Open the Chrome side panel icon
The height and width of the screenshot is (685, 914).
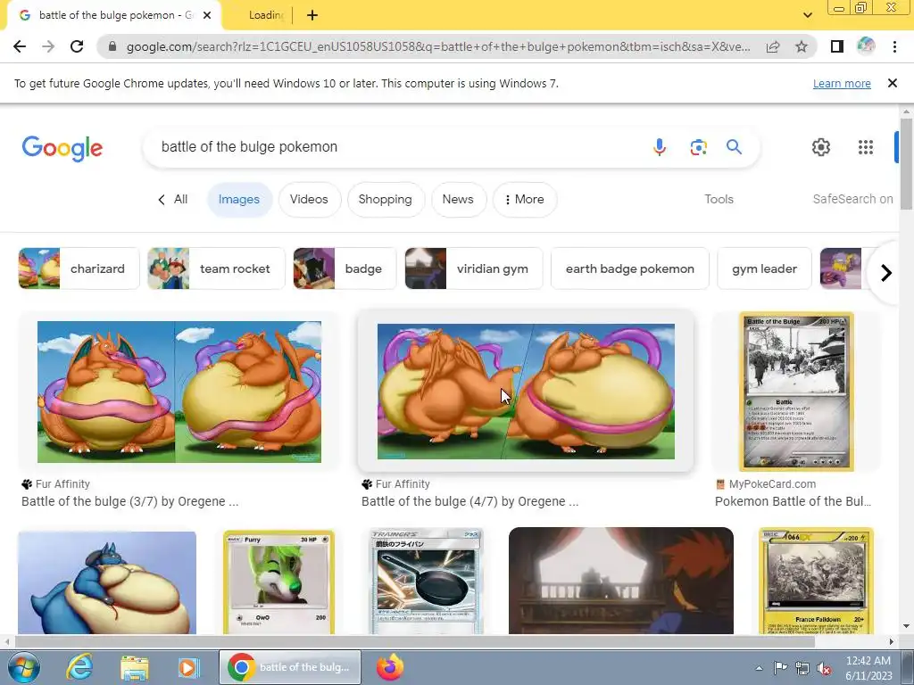(x=837, y=46)
